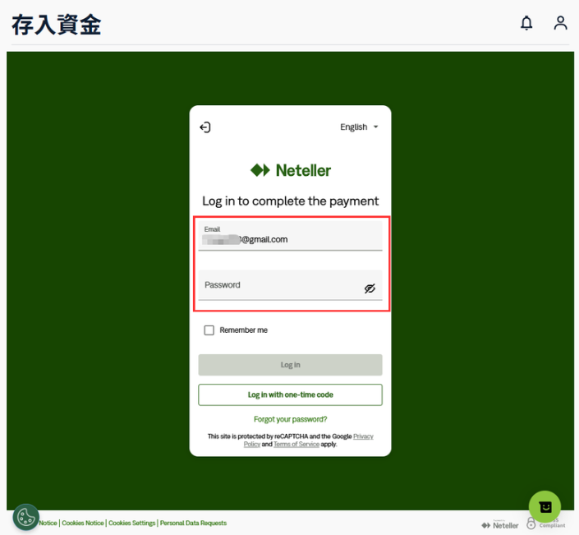Focus the Password input field
This screenshot has height=535, width=579.
[x=290, y=285]
